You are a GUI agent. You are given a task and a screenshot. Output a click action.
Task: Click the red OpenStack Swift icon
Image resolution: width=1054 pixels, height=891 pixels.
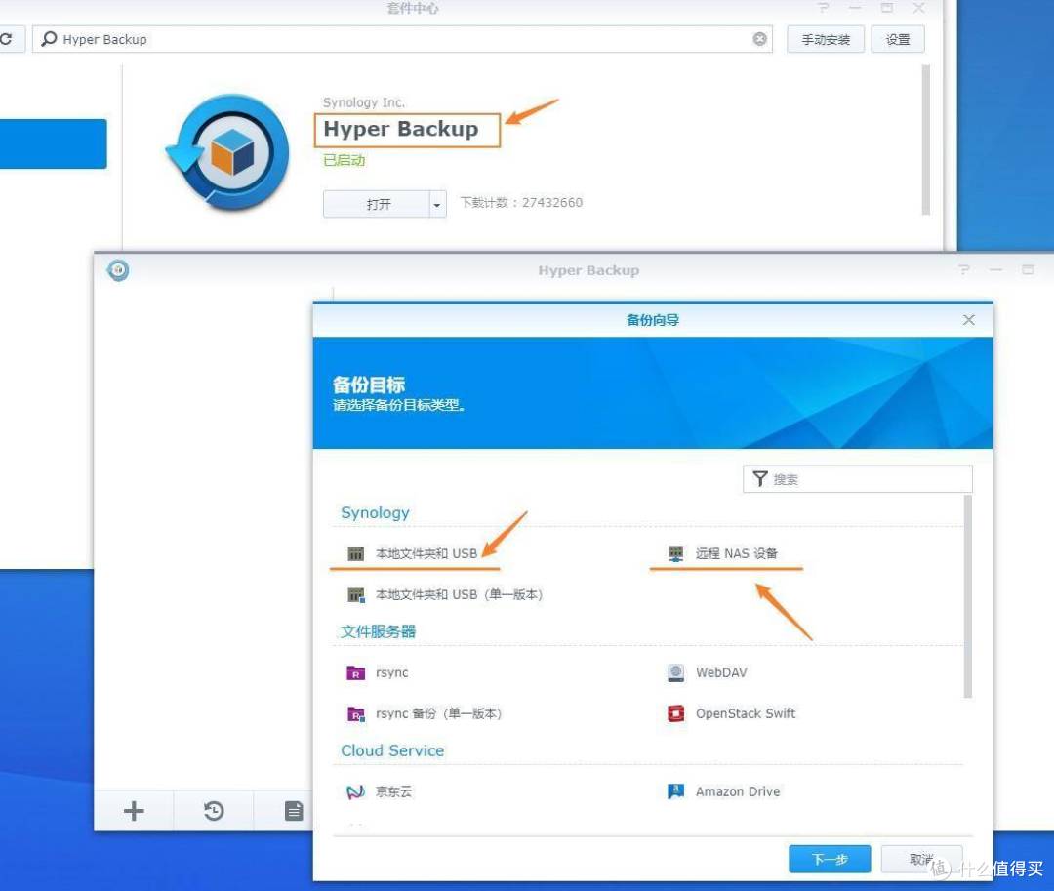tap(675, 713)
